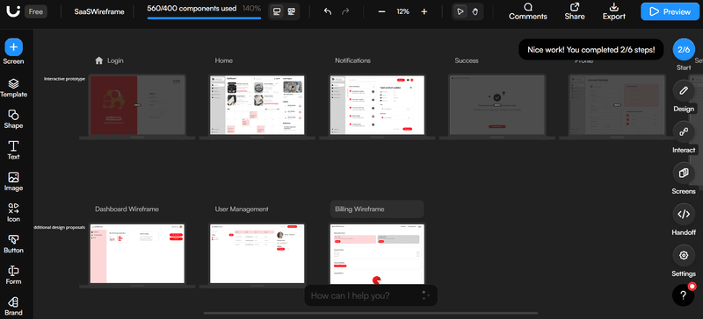Switch to Design mode

point(684,91)
